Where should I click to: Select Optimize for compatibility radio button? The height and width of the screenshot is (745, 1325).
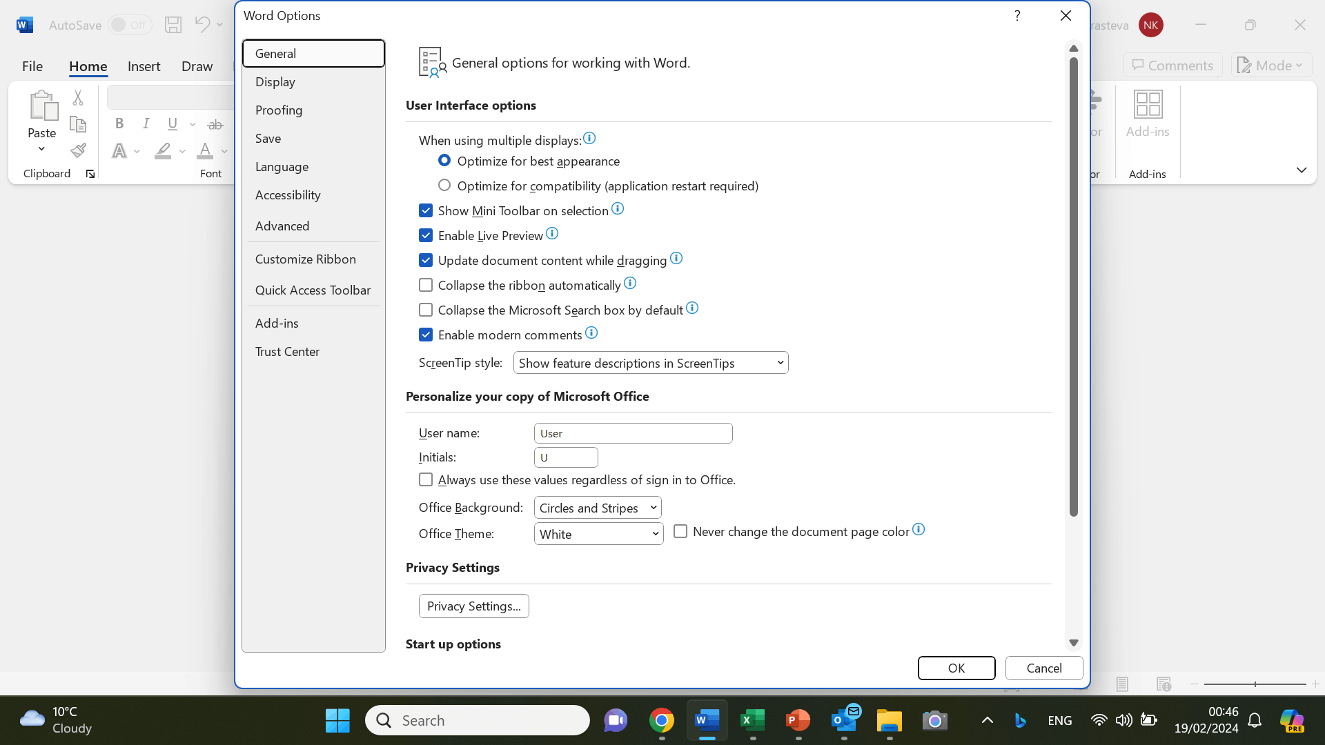pos(444,185)
